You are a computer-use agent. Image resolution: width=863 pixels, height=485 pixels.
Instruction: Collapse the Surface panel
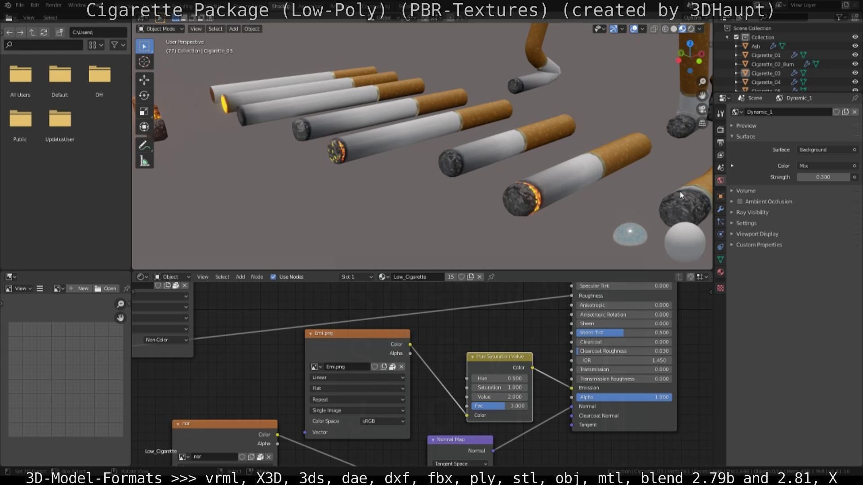(746, 137)
